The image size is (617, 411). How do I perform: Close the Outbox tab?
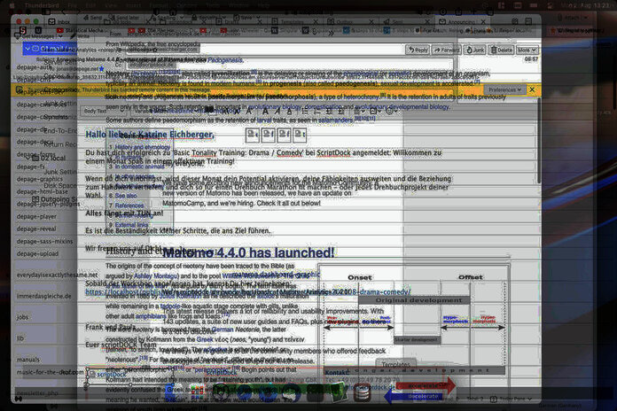[x=371, y=21]
